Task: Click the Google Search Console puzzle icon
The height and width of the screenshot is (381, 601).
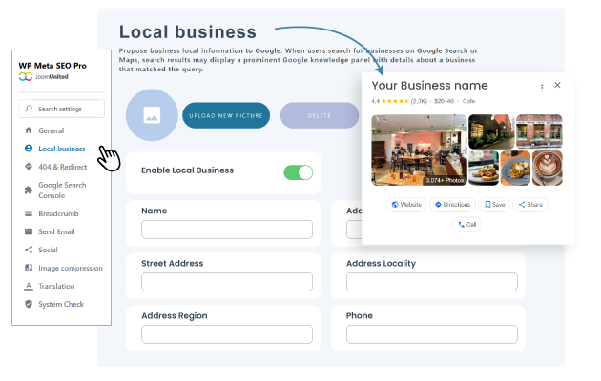Action: (29, 190)
